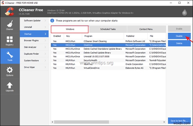Open Disk Analyzer tool
The image size is (193, 126).
pyautogui.click(x=34, y=47)
